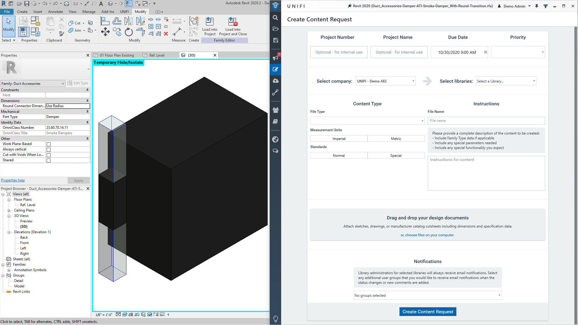
Task: Click UNIFI users group sidebar icon
Action: click(x=275, y=110)
